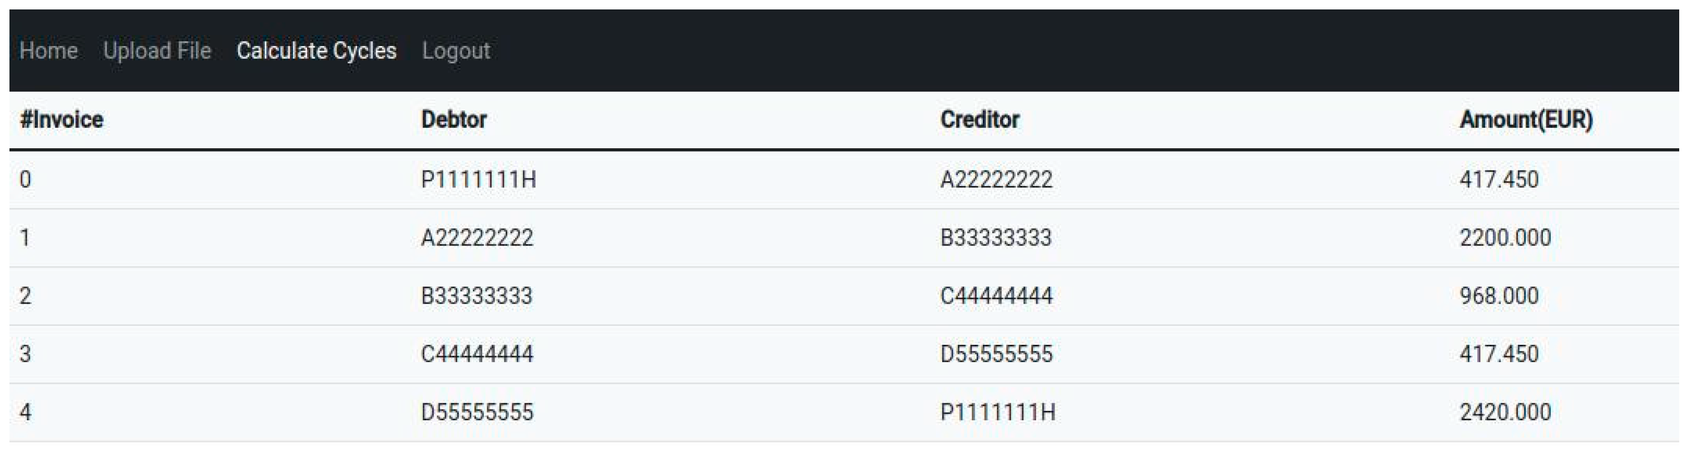
Task: Click debtor D55555555 in invoice 4
Action: (x=477, y=412)
